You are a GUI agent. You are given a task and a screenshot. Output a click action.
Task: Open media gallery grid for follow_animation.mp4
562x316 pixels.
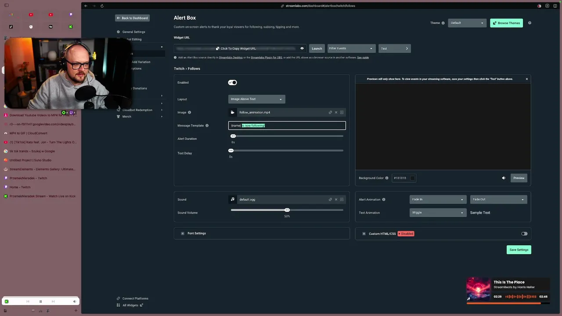click(x=342, y=112)
